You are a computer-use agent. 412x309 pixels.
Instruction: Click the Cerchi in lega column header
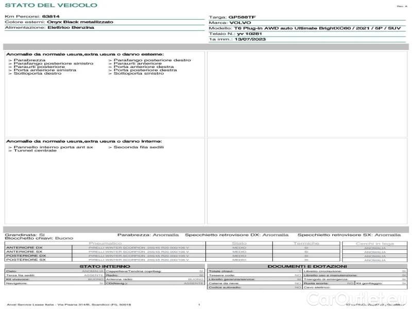(x=374, y=243)
